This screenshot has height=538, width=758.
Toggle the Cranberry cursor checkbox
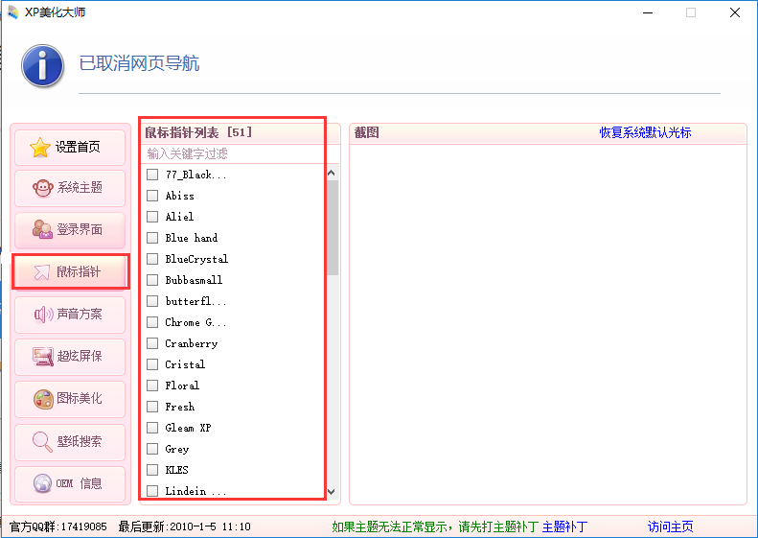pos(152,343)
